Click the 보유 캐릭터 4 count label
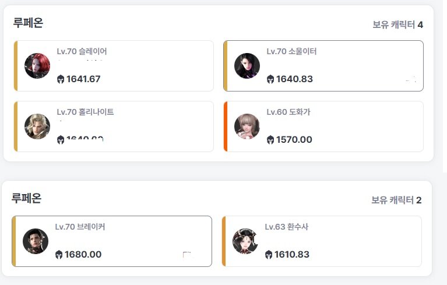This screenshot has width=447, height=285. [398, 25]
